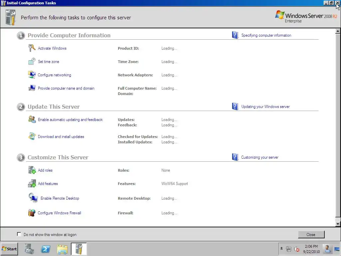Viewport: 341px width, 256px height.
Task: Click the Product ID label
Action: point(128,48)
